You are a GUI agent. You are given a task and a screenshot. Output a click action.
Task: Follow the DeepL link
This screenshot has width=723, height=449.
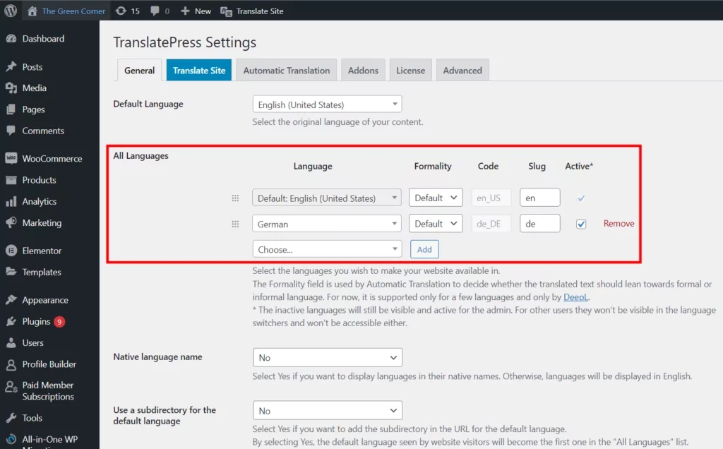pyautogui.click(x=576, y=297)
